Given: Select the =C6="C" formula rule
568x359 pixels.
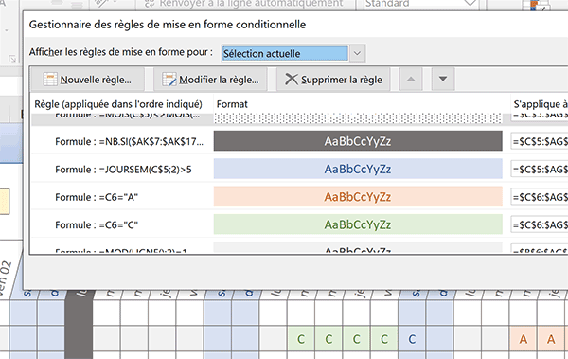Looking at the screenshot, I should [97, 225].
